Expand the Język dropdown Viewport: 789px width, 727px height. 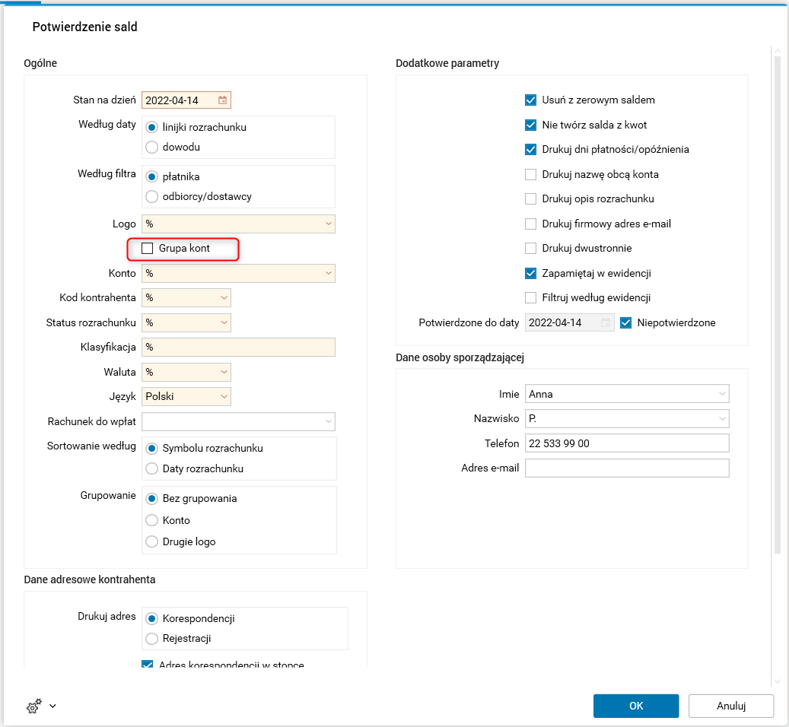224,396
